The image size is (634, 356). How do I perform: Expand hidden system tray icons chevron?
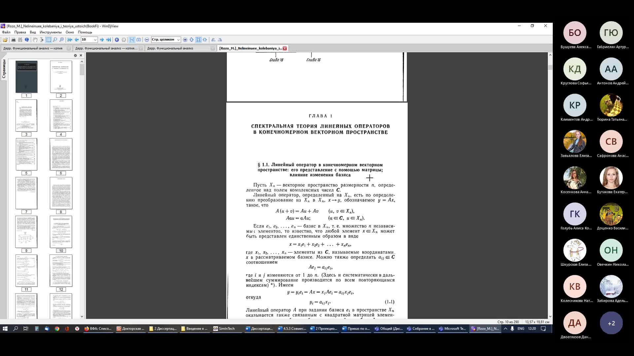pos(505,329)
